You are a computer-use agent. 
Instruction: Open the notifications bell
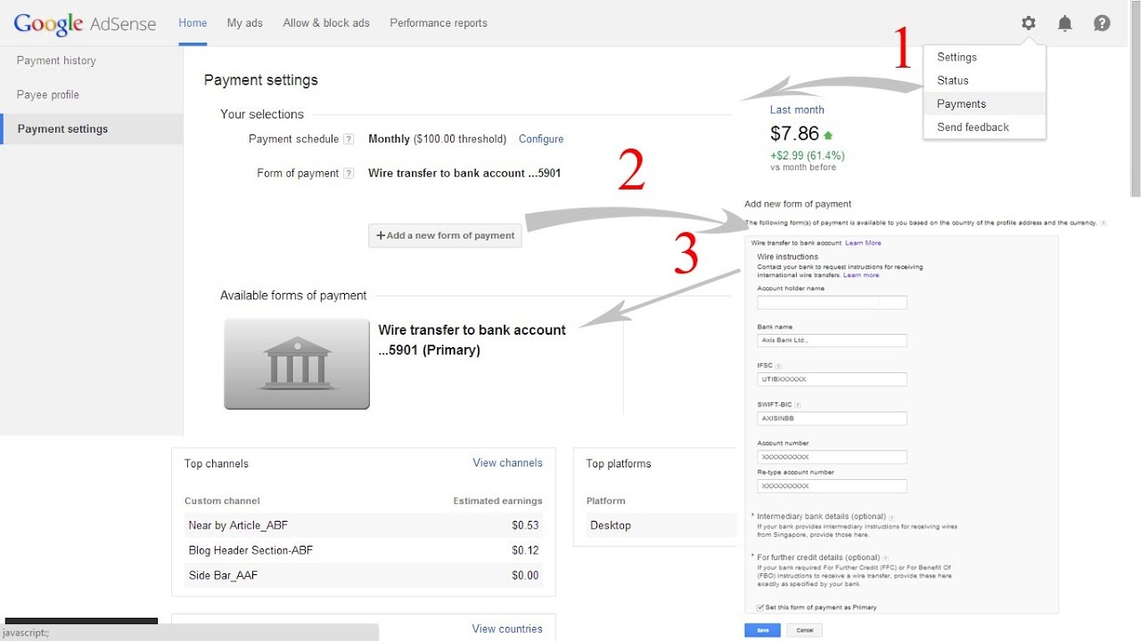pos(1065,23)
